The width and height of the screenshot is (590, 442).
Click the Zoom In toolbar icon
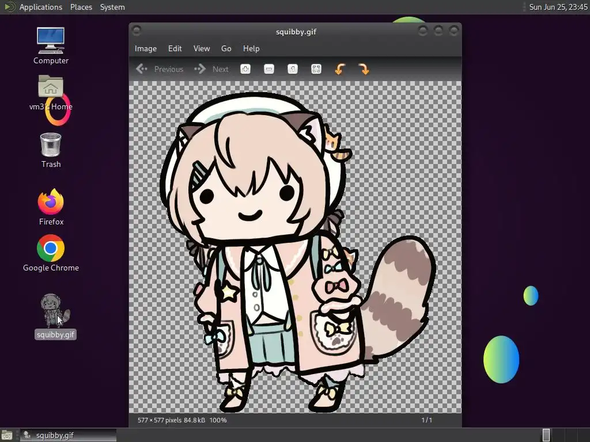pyautogui.click(x=245, y=69)
